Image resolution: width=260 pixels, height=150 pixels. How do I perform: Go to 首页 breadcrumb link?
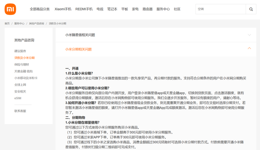7,23
